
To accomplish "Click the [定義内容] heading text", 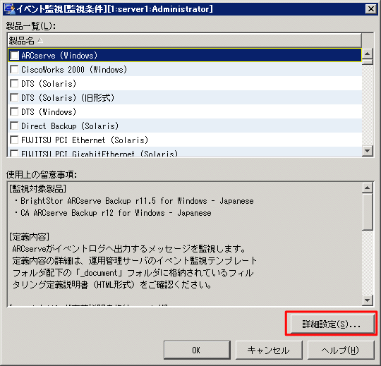I will coord(30,236).
